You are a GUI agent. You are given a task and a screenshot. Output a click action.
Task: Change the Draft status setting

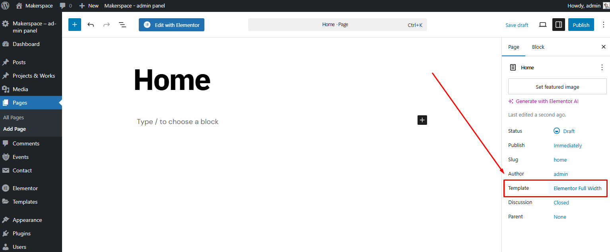pyautogui.click(x=564, y=131)
